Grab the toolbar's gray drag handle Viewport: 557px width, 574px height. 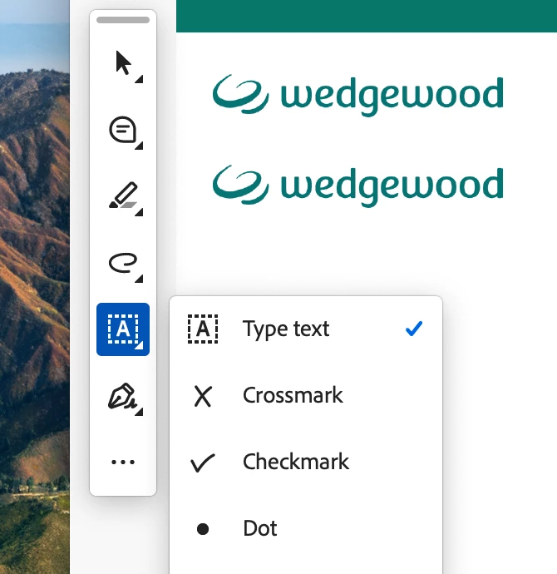coord(123,20)
